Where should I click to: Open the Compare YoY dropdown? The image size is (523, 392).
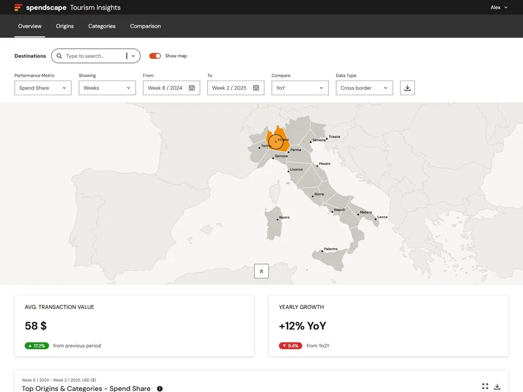click(x=300, y=88)
